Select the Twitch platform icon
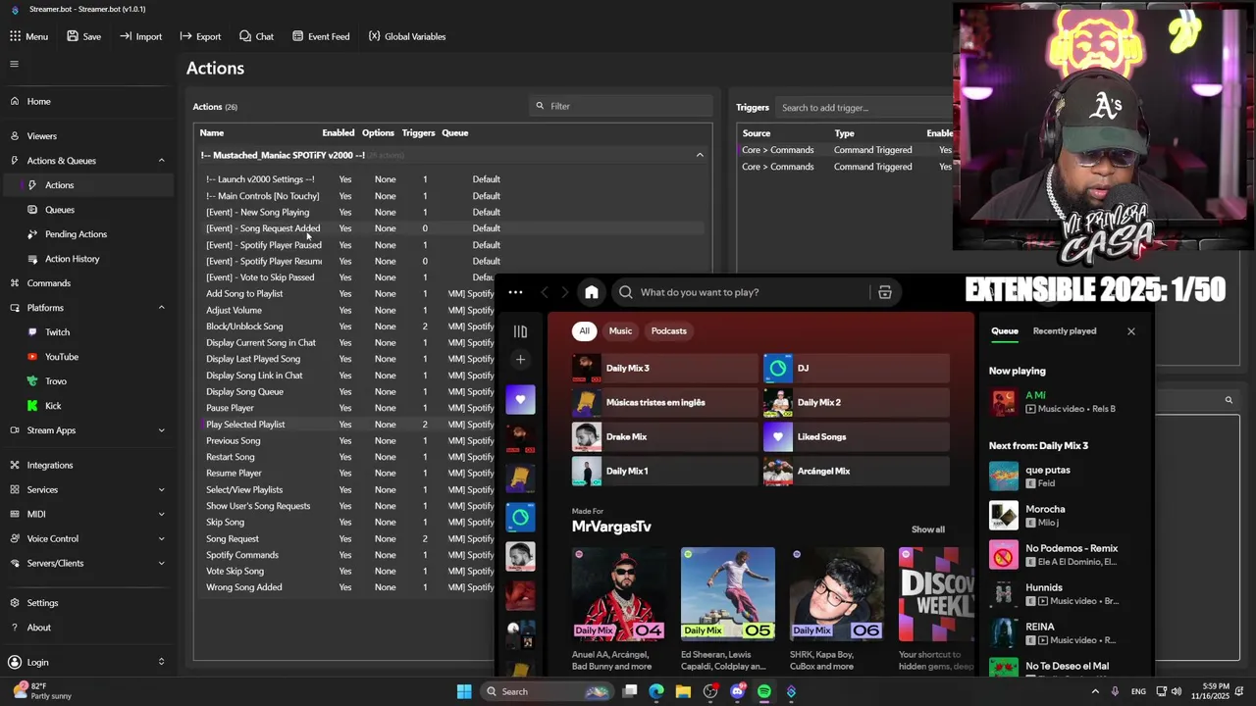 coord(32,332)
